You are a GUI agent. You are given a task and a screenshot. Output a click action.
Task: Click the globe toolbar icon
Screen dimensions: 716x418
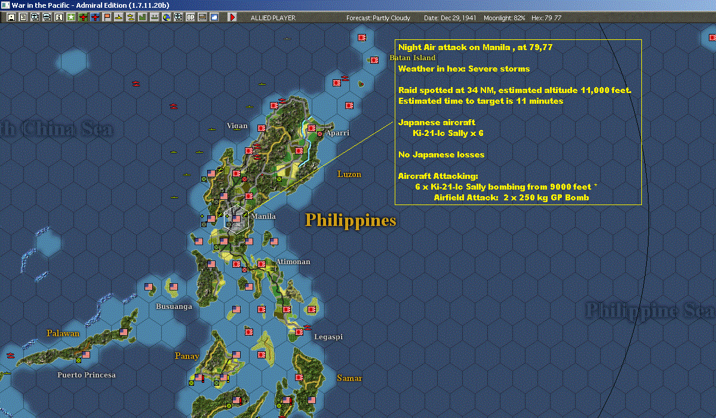[166, 17]
